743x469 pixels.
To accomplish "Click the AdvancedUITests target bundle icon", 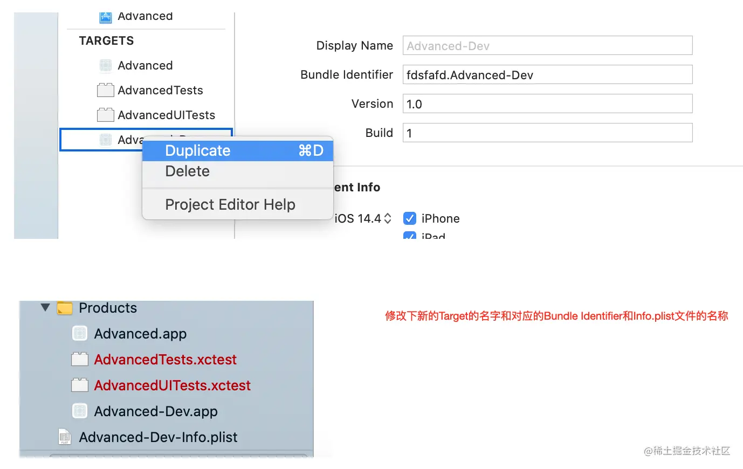I will 106,115.
